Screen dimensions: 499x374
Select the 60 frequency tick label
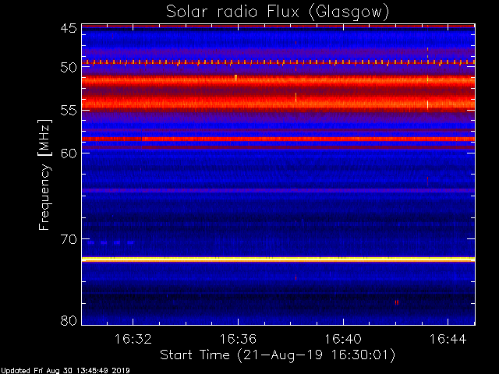(69, 153)
